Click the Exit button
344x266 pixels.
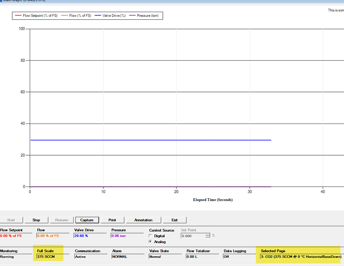[x=174, y=220]
